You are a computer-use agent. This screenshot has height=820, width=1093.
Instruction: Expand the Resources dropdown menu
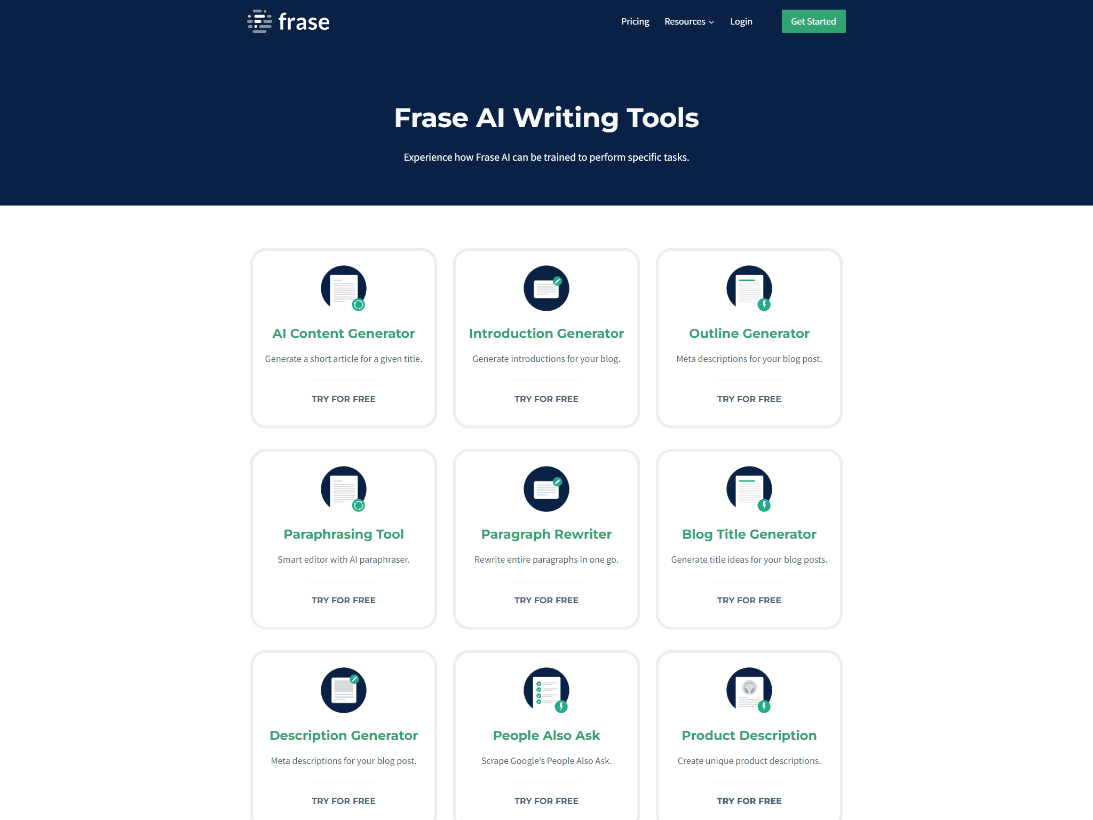(x=689, y=21)
